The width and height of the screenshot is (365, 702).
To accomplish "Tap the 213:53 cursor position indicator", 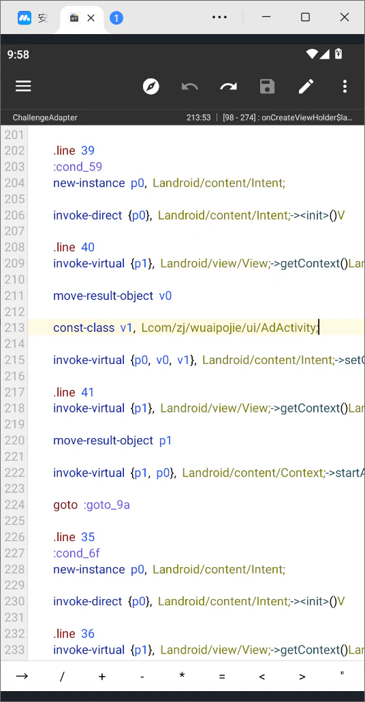I will point(199,118).
